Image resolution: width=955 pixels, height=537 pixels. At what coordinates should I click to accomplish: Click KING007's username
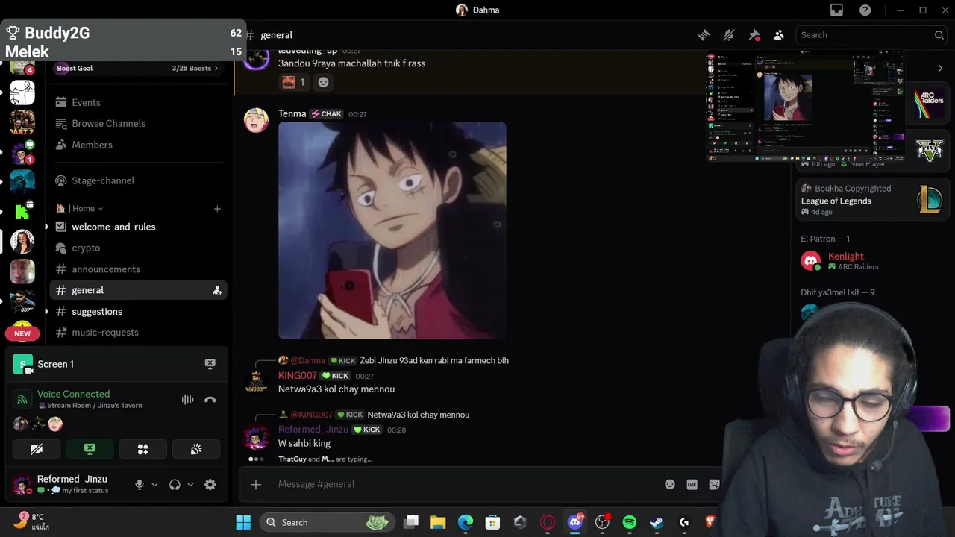(x=298, y=376)
